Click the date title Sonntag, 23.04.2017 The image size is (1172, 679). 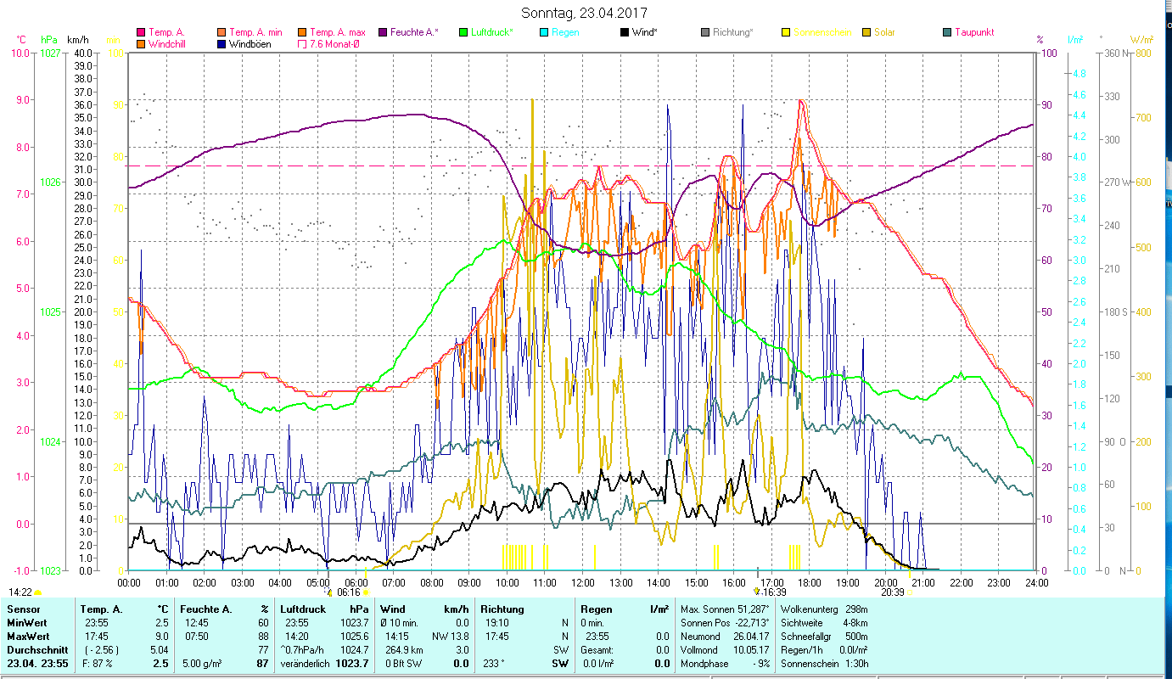pyautogui.click(x=586, y=14)
